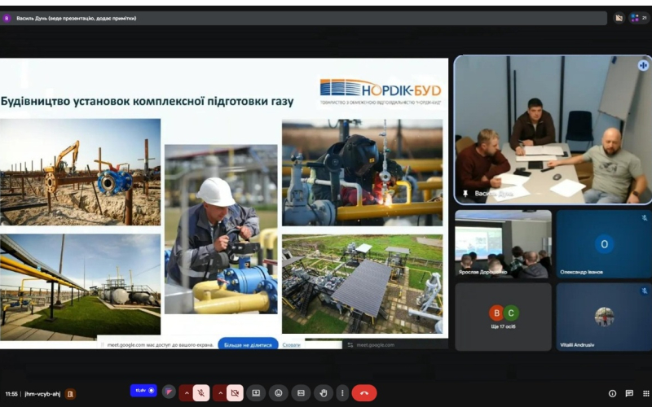The width and height of the screenshot is (652, 407).
Task: Click the 'Сховати' link
Action: point(291,344)
